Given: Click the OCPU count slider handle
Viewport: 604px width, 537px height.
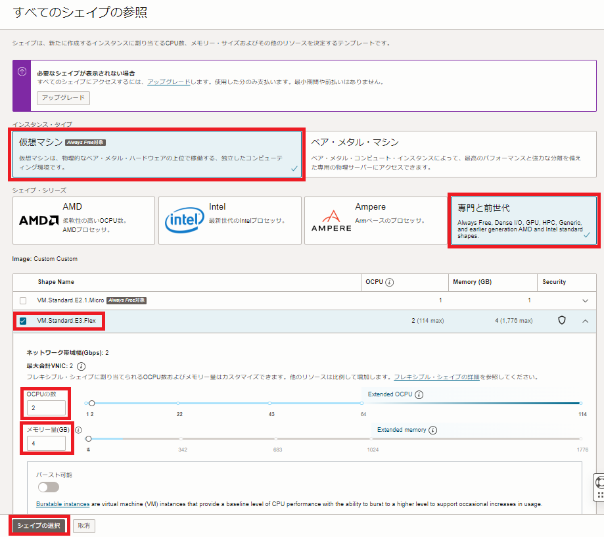Looking at the screenshot, I should click(x=92, y=403).
